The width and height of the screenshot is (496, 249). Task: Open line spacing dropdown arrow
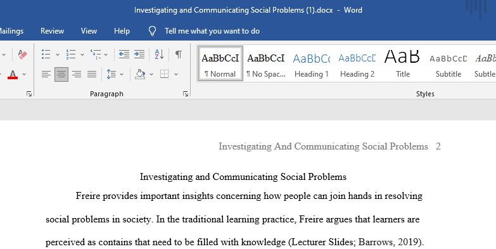(122, 74)
